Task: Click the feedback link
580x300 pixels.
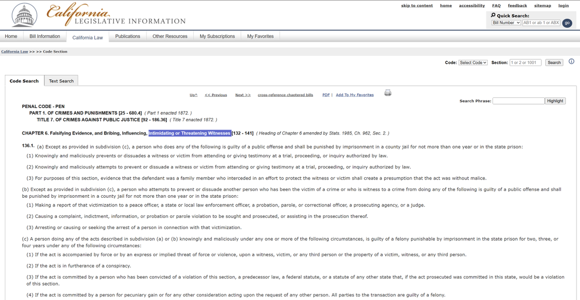Action: tap(517, 6)
